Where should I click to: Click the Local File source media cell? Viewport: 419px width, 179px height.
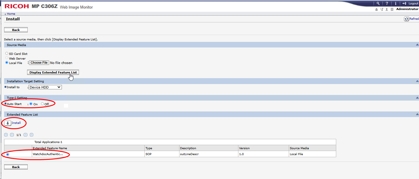coord(312,154)
